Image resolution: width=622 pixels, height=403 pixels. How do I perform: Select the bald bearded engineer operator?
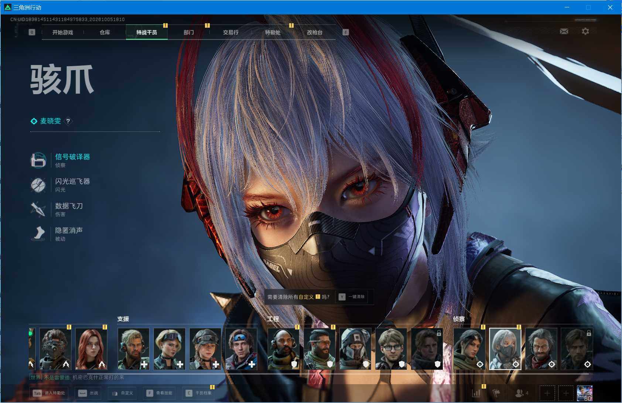click(284, 349)
